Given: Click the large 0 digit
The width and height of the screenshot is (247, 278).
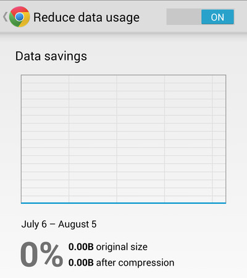Looking at the screenshot, I should tap(29, 255).
